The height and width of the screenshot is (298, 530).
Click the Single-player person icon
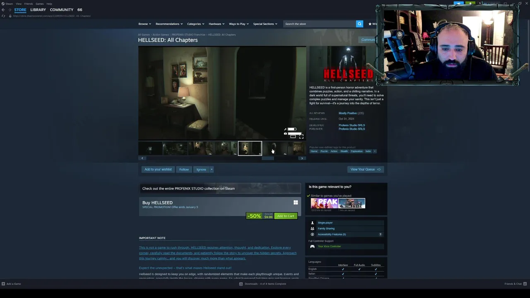pyautogui.click(x=312, y=223)
